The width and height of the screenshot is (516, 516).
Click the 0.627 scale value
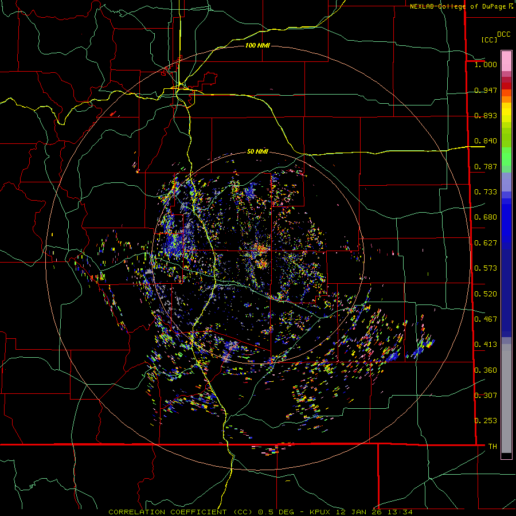coord(486,243)
